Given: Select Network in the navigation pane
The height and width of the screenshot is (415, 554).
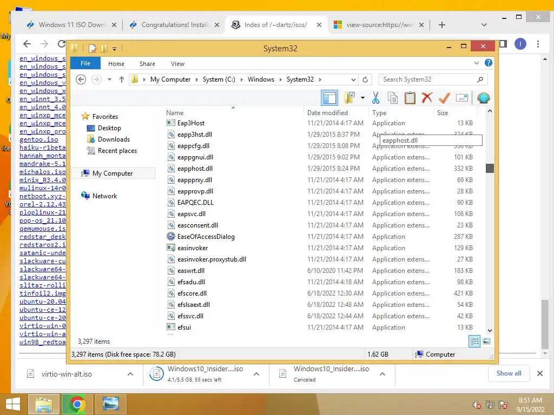Looking at the screenshot, I should [104, 196].
